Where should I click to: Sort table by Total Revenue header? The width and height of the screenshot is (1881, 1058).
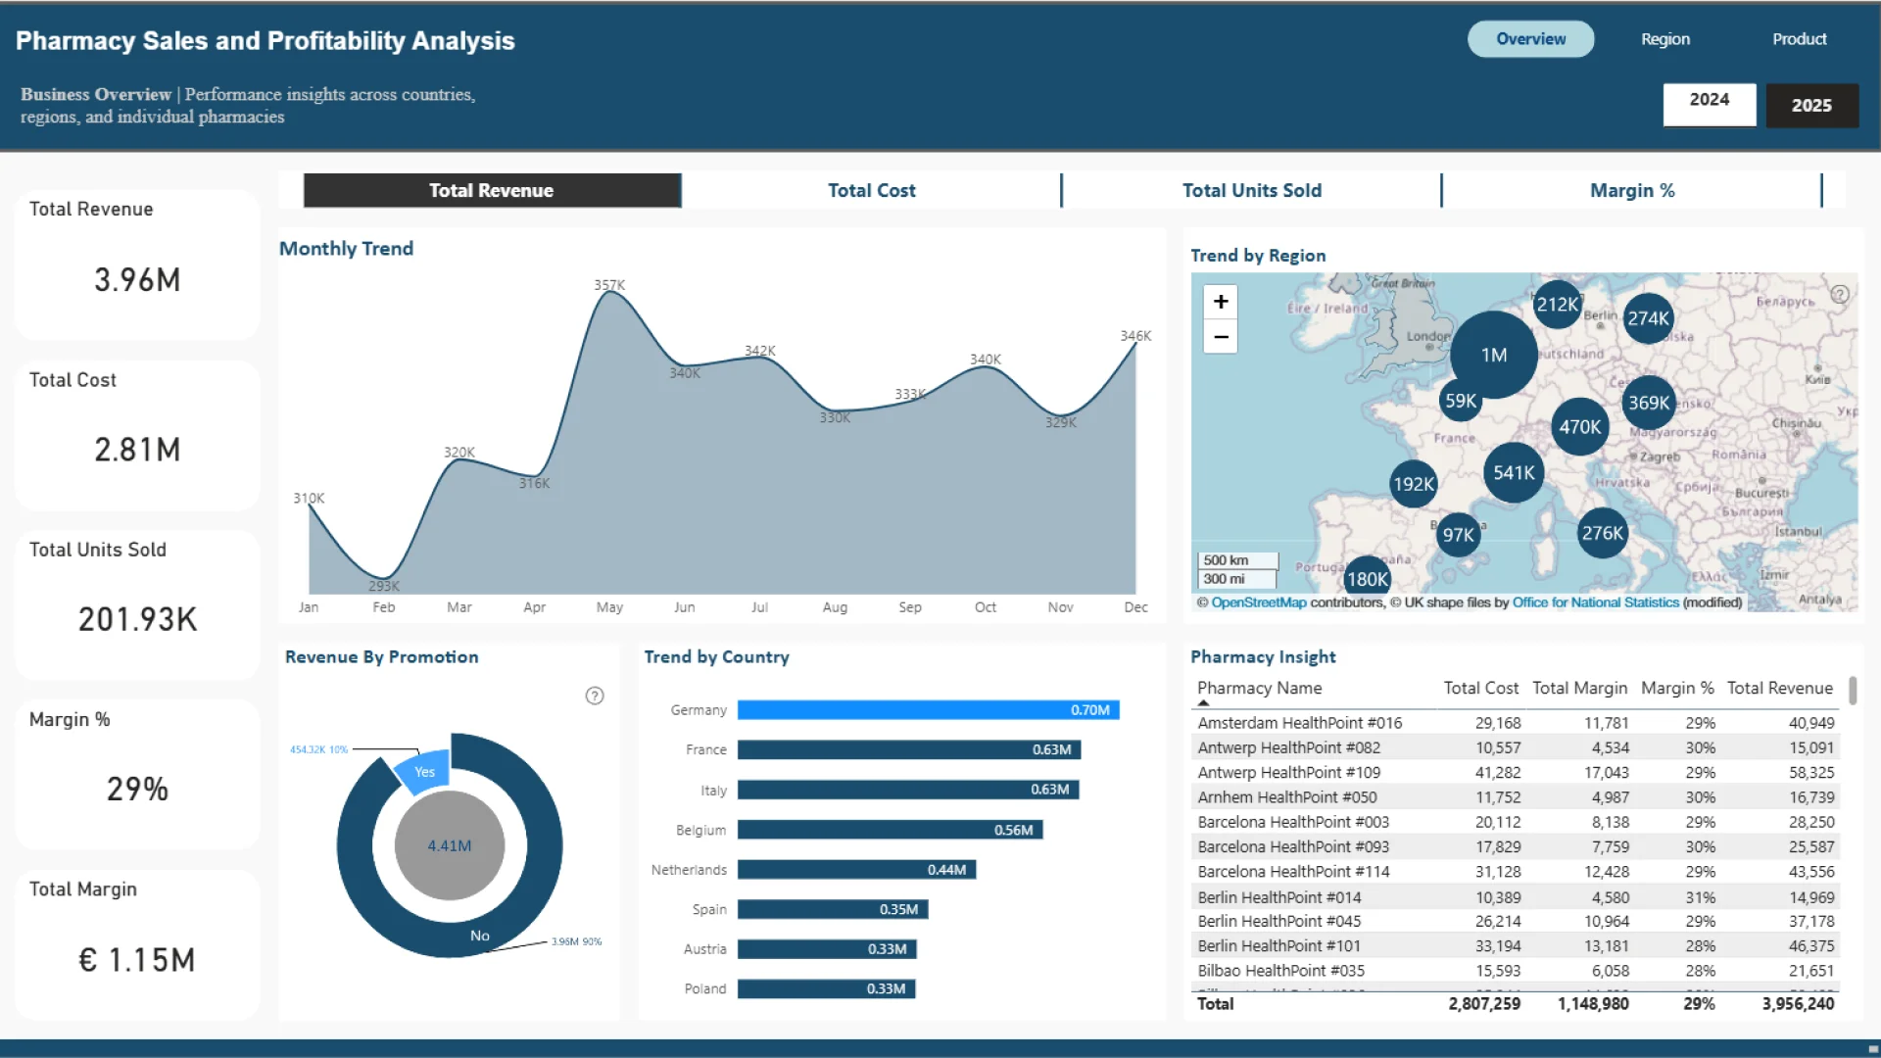(x=1778, y=688)
